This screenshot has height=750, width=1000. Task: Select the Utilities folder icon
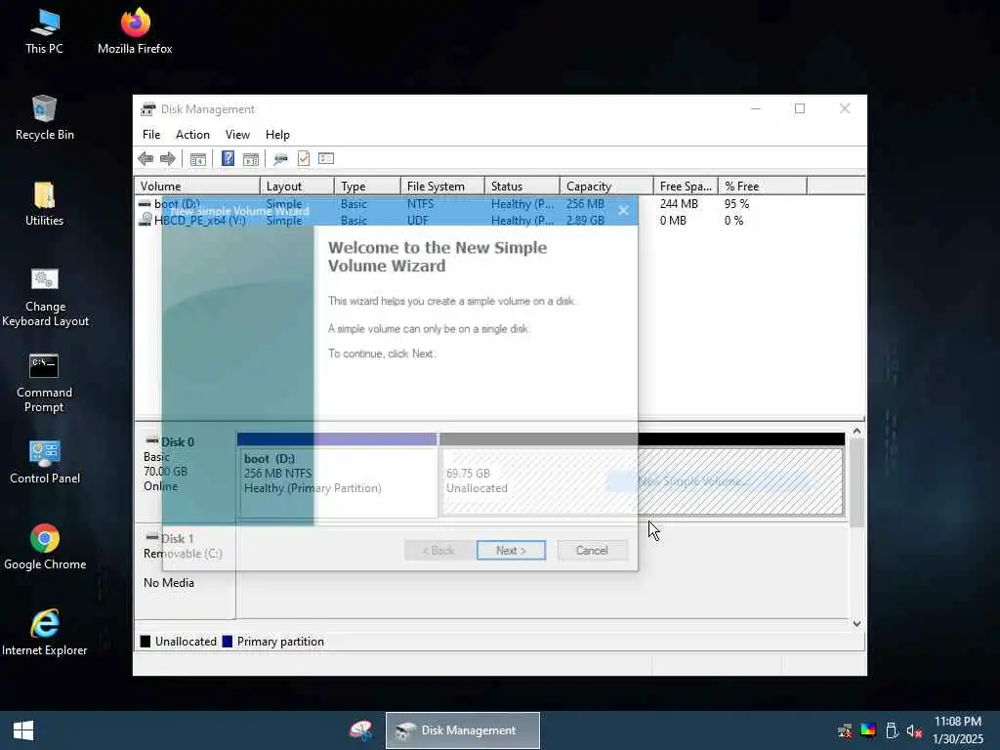pyautogui.click(x=45, y=204)
